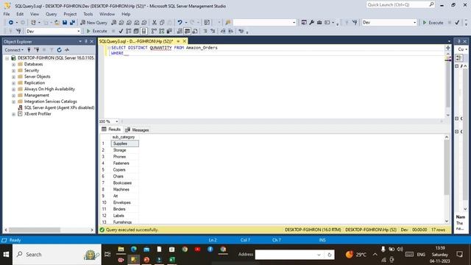Expand the Replication node
471x265 pixels.
[x=13, y=83]
